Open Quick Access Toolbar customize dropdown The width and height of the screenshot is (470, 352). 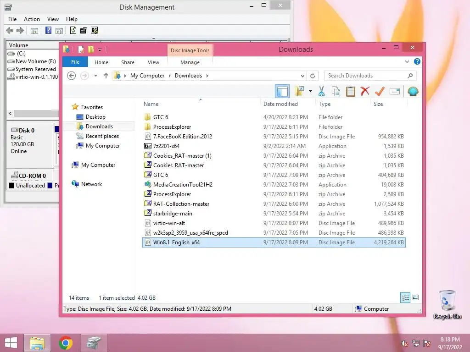pyautogui.click(x=100, y=49)
